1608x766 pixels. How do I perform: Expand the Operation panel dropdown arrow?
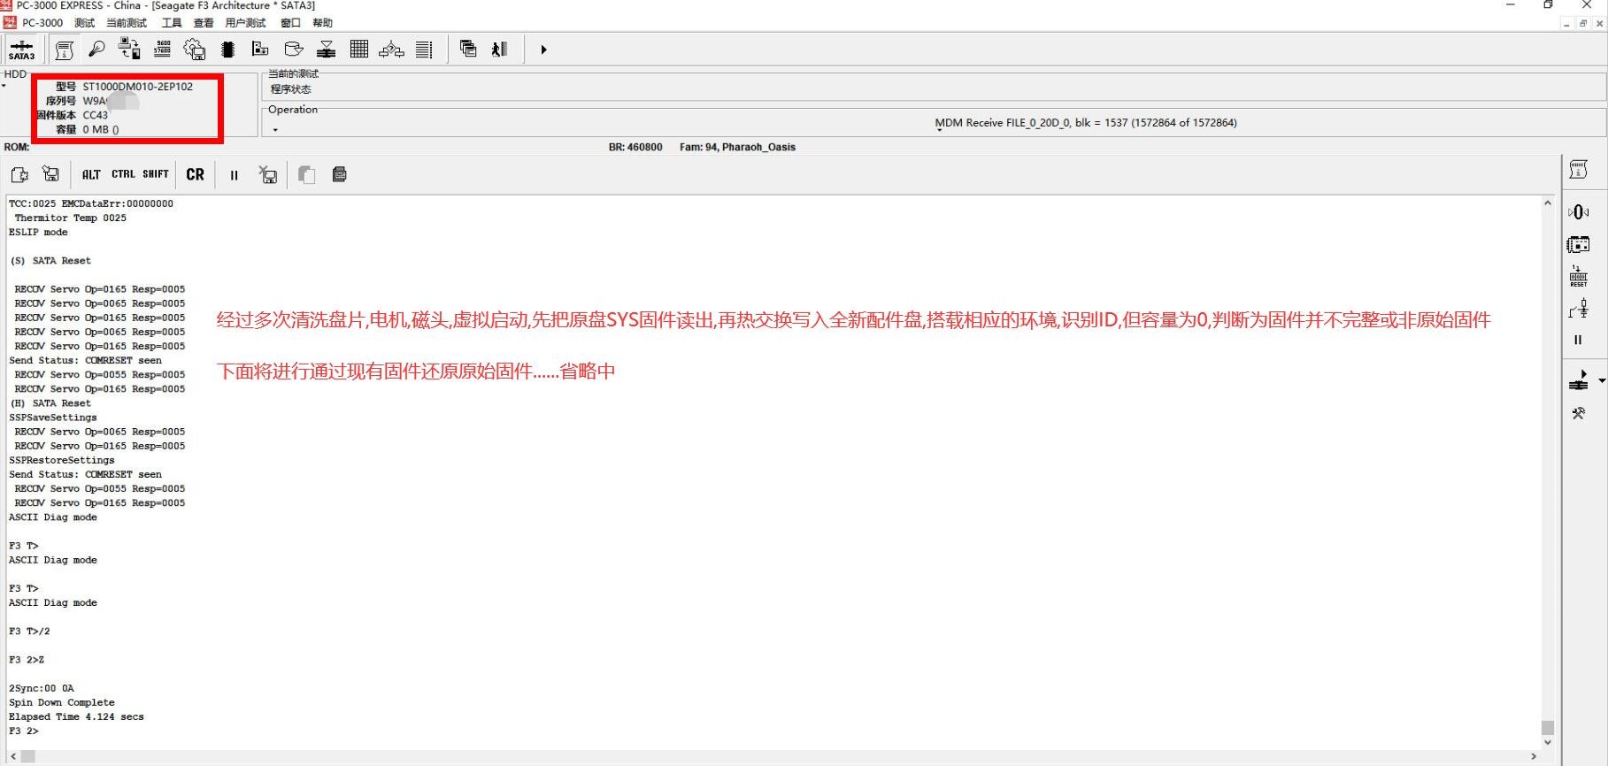click(x=275, y=130)
